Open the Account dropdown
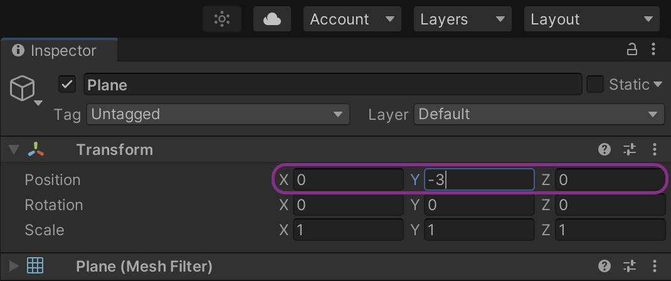671x281 pixels. (x=352, y=19)
